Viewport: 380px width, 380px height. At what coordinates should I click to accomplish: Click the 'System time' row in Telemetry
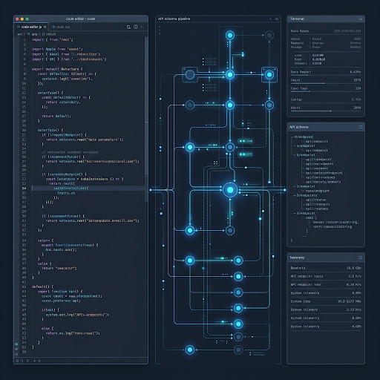(x=326, y=301)
